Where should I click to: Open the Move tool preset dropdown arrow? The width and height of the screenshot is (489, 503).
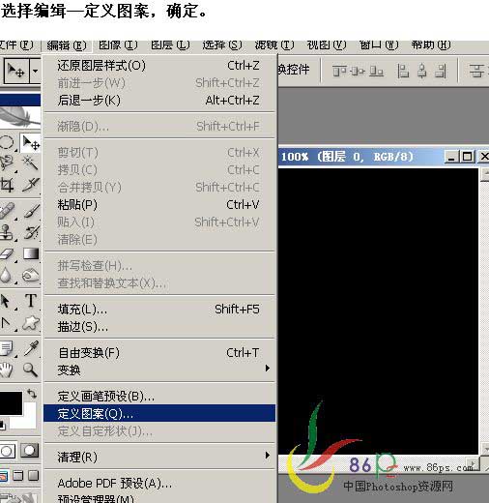pyautogui.click(x=35, y=71)
